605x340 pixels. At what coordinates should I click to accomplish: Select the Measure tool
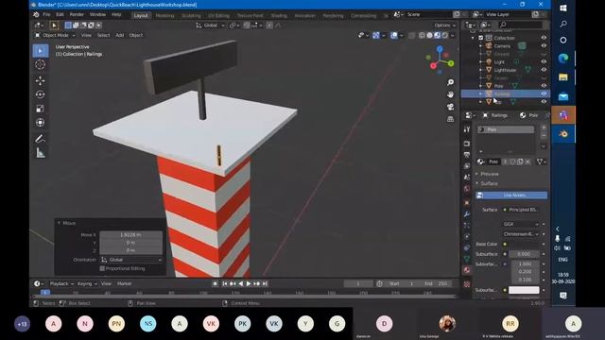(x=40, y=153)
